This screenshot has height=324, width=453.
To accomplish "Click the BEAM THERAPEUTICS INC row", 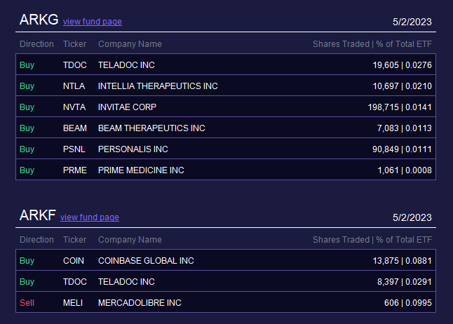I will (x=226, y=128).
